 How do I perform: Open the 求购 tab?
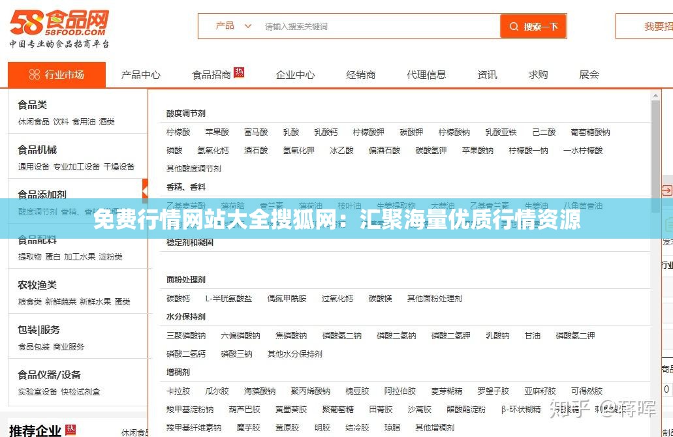tap(538, 75)
